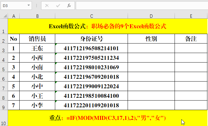The width and height of the screenshot is (208, 126).
Task: Select row 2 header
Action: (4, 39)
